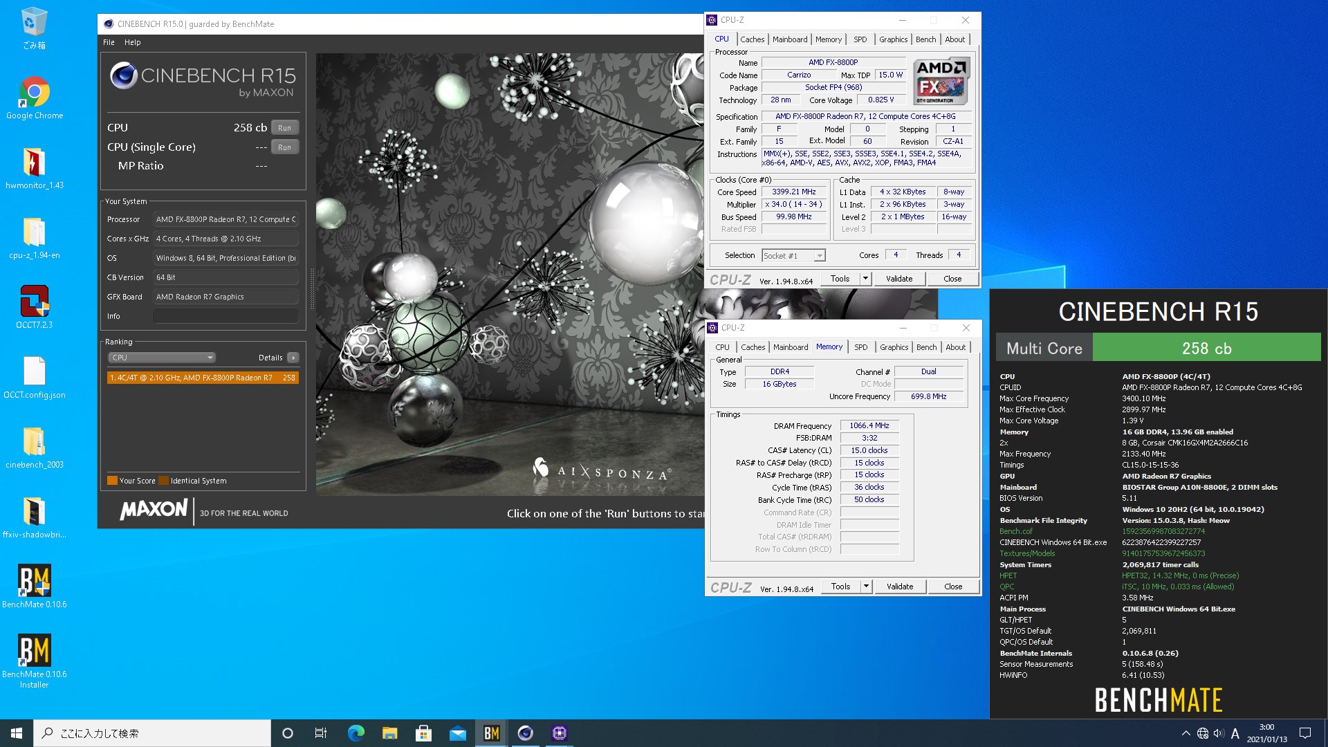The image size is (1328, 747).
Task: Open cinebench_2003 folder icon
Action: point(34,448)
